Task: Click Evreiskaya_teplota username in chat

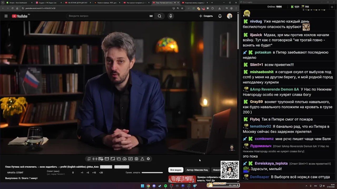Action: coord(271,163)
